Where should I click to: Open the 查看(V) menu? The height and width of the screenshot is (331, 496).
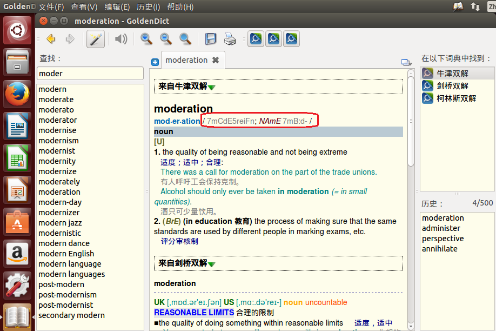click(x=84, y=6)
